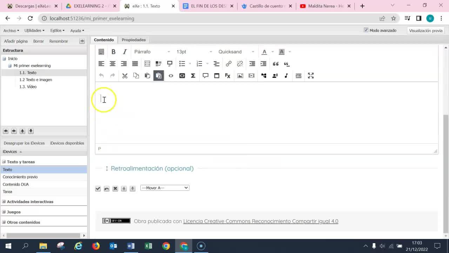Align text to the right

(x=124, y=64)
